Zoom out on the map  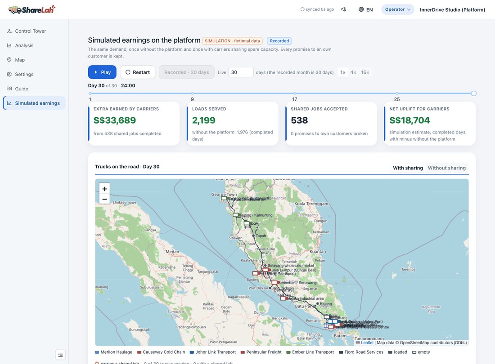pos(104,199)
